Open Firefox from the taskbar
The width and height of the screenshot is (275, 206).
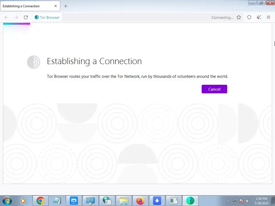(140, 201)
